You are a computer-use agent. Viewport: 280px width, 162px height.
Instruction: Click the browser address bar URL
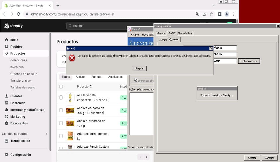[x=72, y=14]
